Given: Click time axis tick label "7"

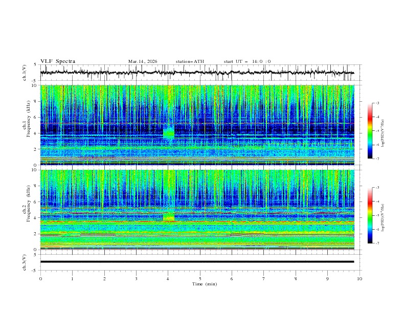Looking at the screenshot, I should 264,279.
